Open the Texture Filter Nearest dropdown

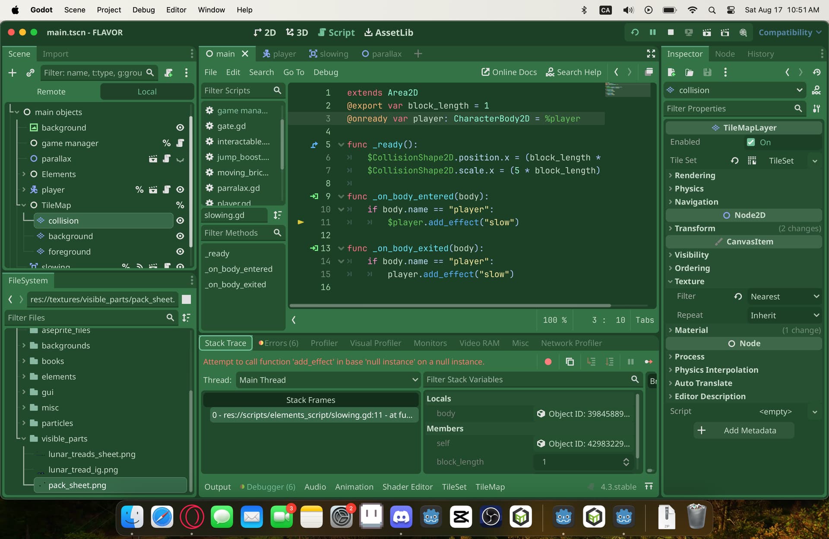785,296
